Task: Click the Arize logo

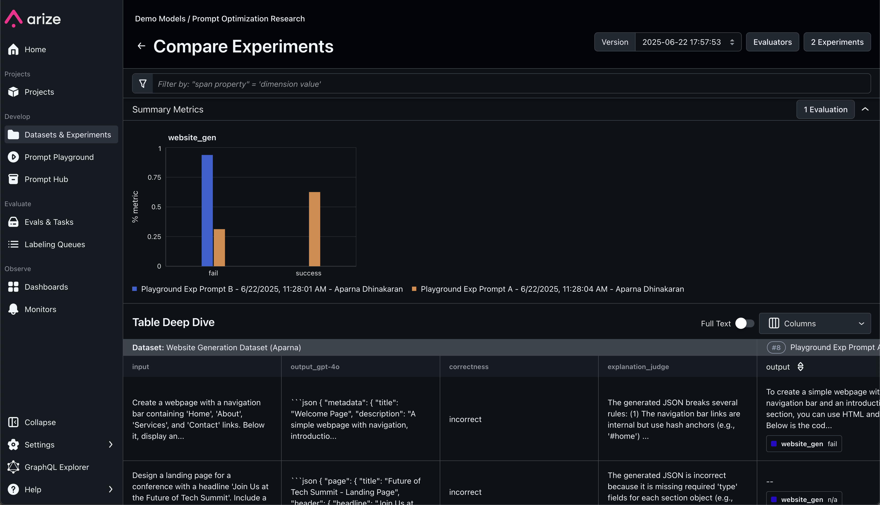Action: pyautogui.click(x=33, y=18)
